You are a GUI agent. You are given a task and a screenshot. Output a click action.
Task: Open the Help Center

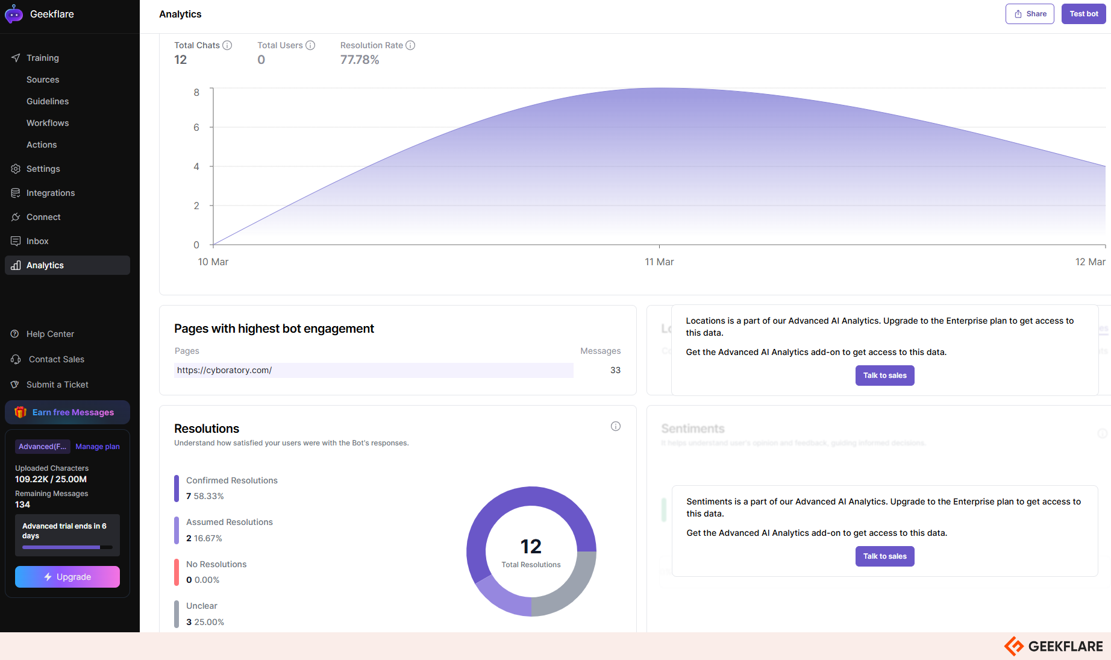[x=50, y=334]
